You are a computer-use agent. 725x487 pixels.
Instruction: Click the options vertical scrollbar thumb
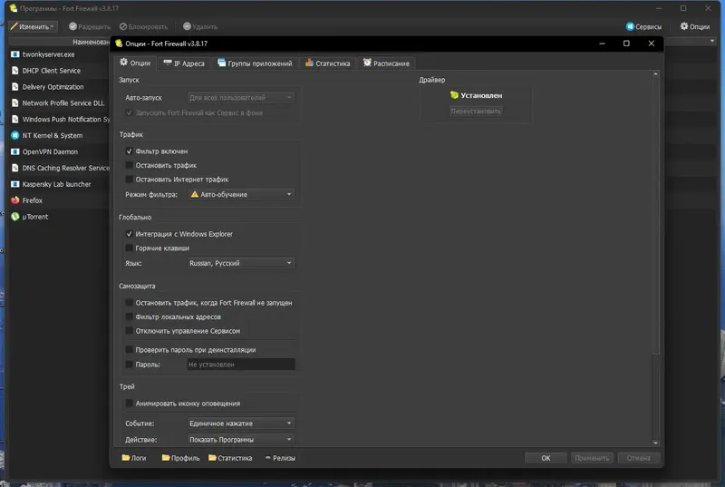click(655, 217)
